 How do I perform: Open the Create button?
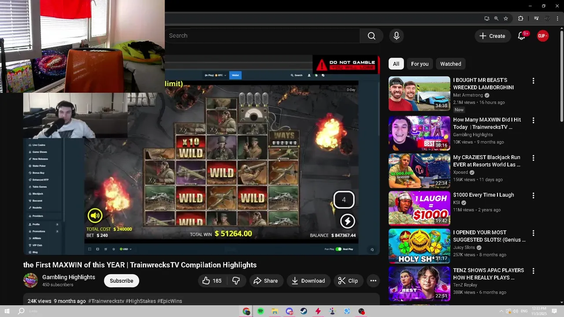click(x=492, y=36)
